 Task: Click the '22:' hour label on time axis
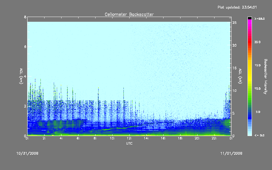pos(215,138)
